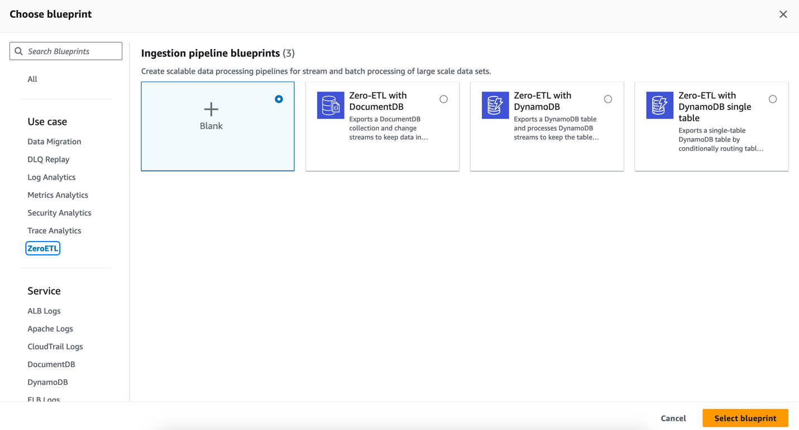This screenshot has height=430, width=799.
Task: Filter by Data Migration use case
Action: tap(54, 142)
